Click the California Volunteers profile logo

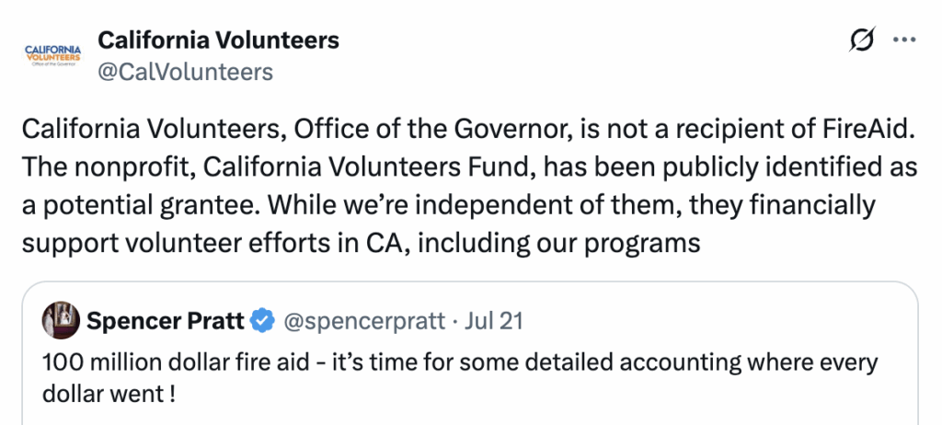tap(52, 55)
